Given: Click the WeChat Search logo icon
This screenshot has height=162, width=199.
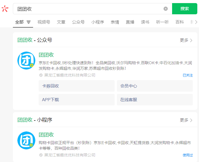Looking at the screenshot, I should (x=5, y=9).
